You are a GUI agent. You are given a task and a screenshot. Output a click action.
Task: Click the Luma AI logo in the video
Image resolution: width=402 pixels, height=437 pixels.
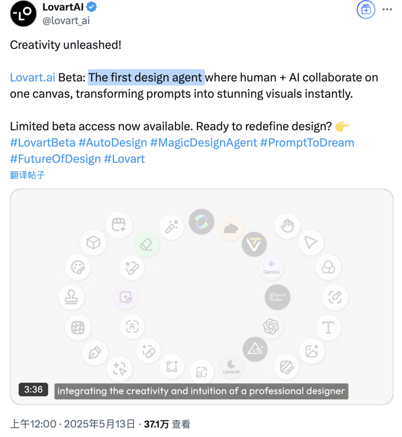click(231, 366)
